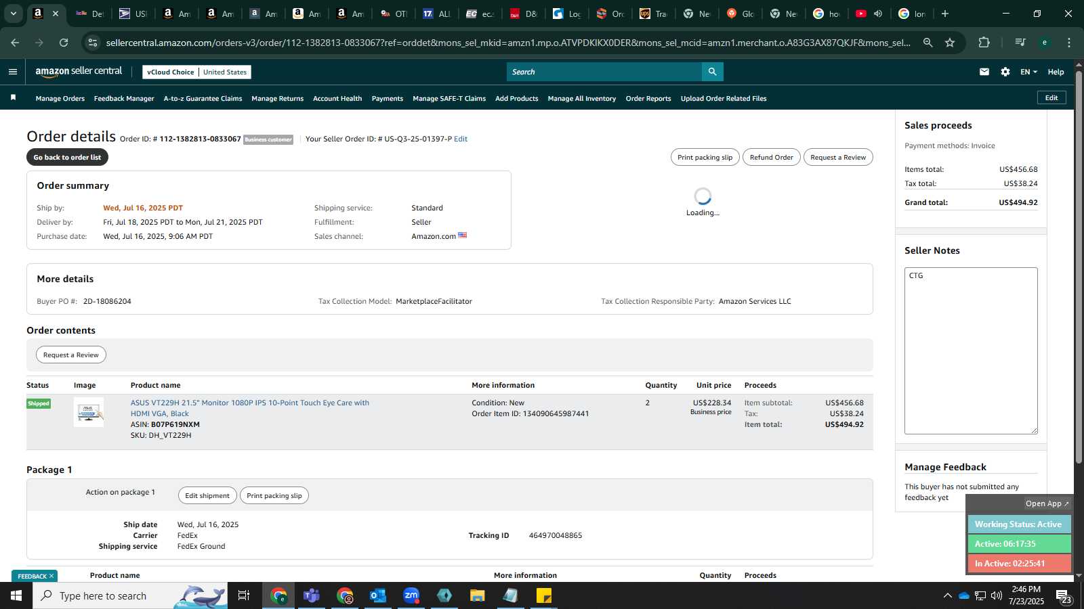Click the bookmark icon in navigation bar
The image size is (1084, 609).
[x=13, y=98]
